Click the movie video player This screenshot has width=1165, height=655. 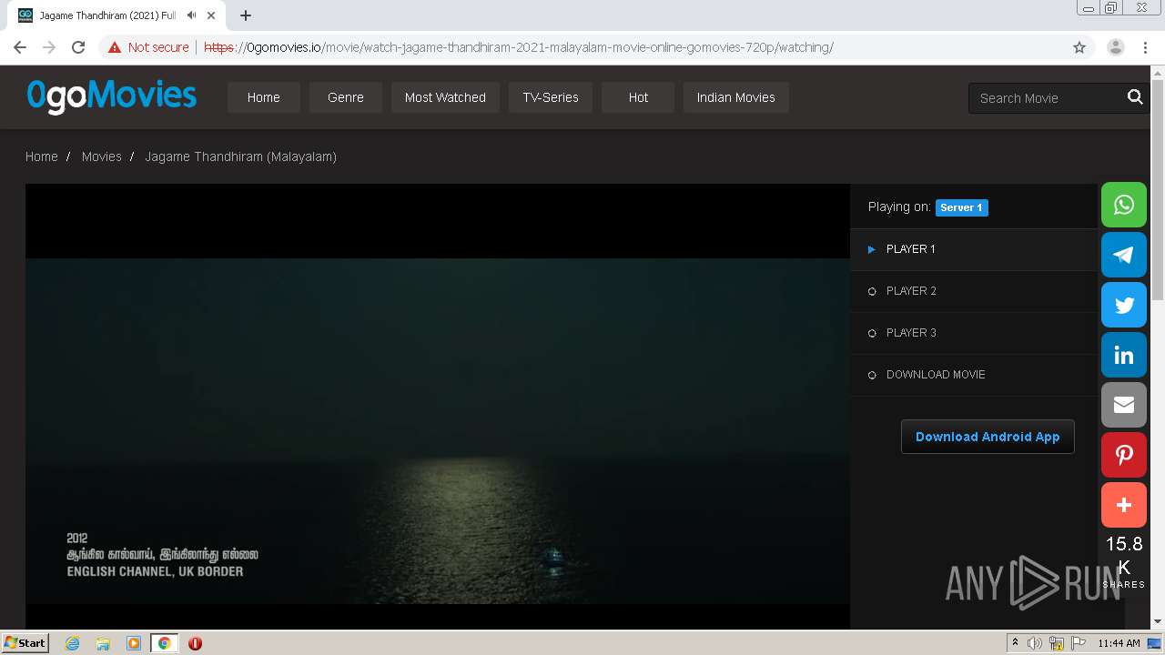[x=438, y=406]
